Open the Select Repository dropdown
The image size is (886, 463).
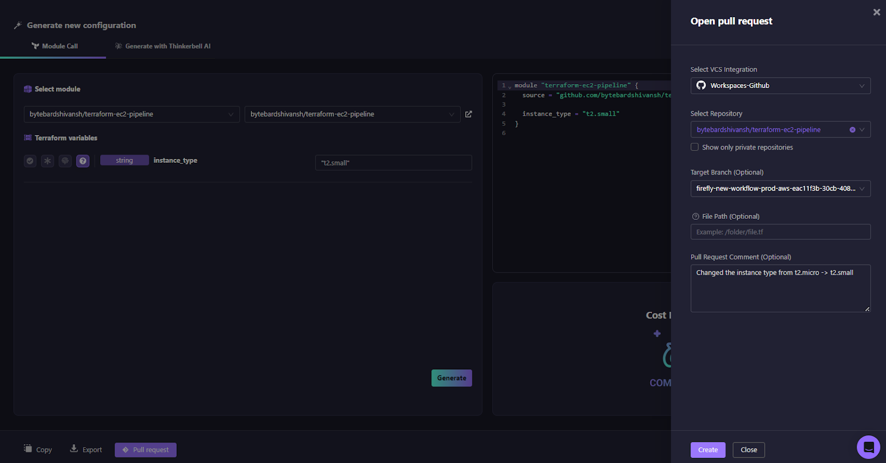pos(780,130)
